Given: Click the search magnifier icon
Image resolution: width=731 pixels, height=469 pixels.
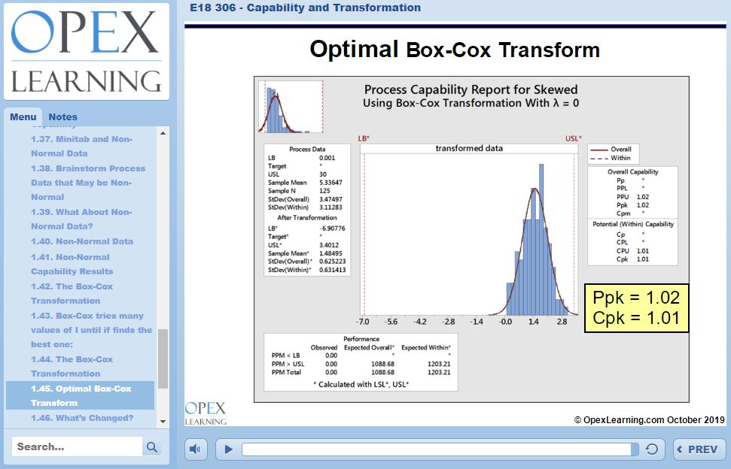Looking at the screenshot, I should click(152, 447).
